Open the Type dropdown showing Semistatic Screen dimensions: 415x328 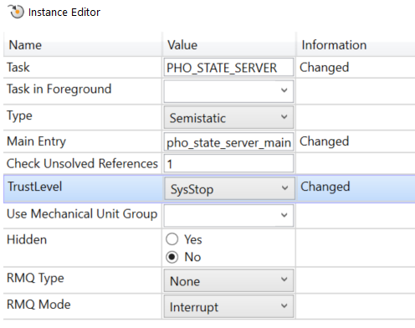pos(228,117)
